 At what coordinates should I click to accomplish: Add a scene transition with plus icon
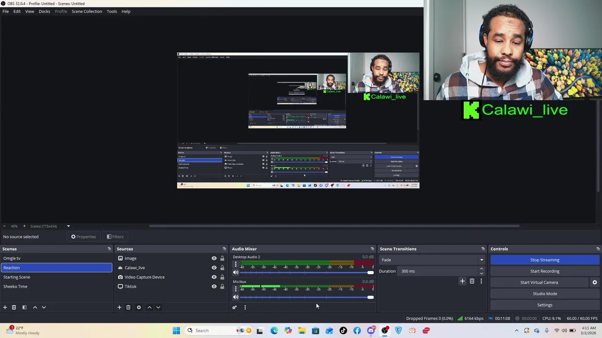tap(462, 281)
